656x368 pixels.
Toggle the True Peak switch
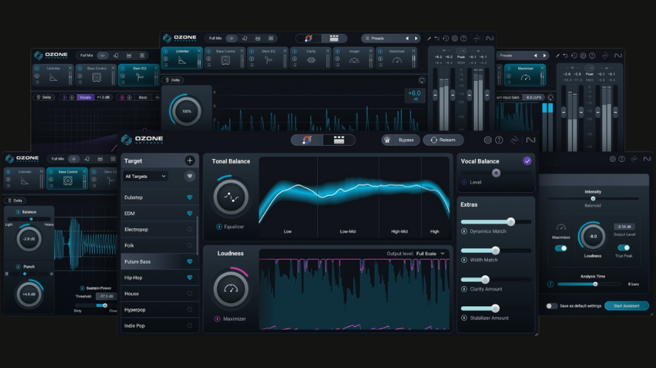[x=624, y=248]
